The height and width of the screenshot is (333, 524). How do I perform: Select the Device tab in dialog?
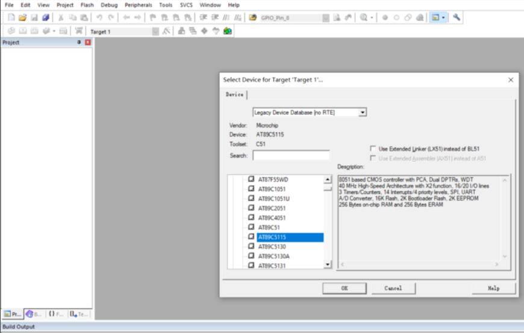pyautogui.click(x=235, y=95)
